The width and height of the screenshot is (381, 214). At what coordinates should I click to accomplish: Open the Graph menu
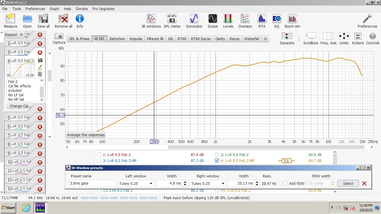[x=54, y=9]
